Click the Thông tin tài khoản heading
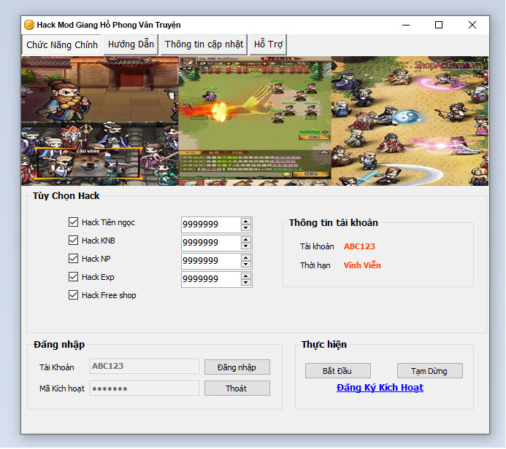Image resolution: width=506 pixels, height=449 pixels. tap(334, 222)
